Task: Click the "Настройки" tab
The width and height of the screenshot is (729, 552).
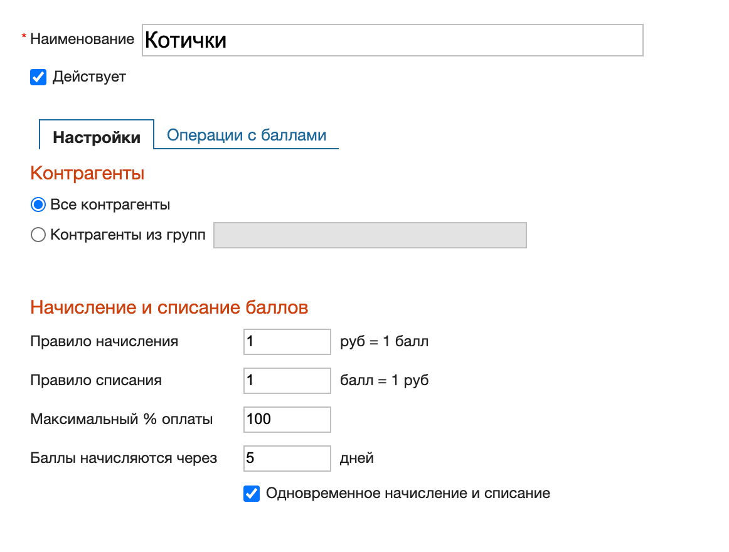Action: 96,136
